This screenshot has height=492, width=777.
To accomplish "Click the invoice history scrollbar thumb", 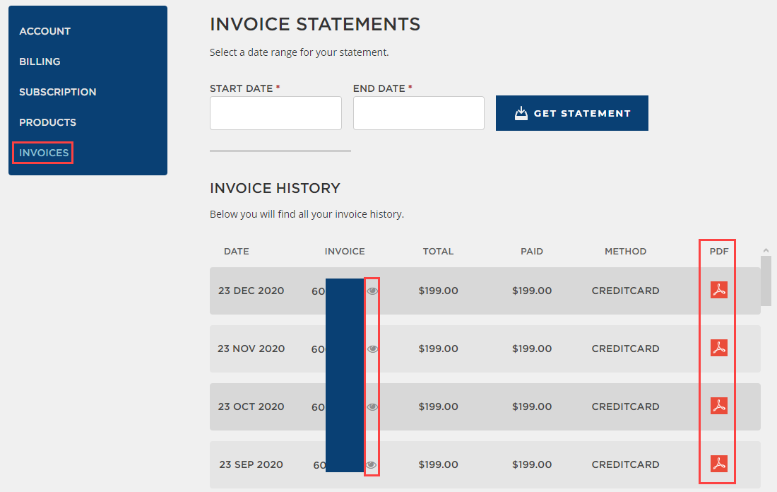I will coord(766,280).
